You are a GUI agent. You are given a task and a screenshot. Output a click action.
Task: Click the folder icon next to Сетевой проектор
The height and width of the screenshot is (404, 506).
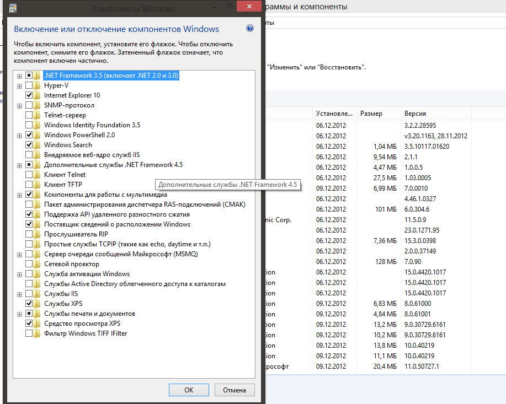(x=37, y=264)
